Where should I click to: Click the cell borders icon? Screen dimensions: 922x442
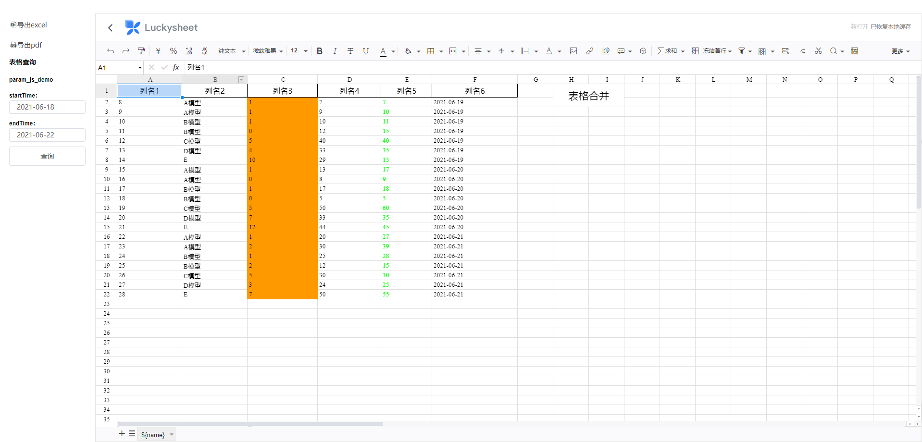tap(431, 51)
